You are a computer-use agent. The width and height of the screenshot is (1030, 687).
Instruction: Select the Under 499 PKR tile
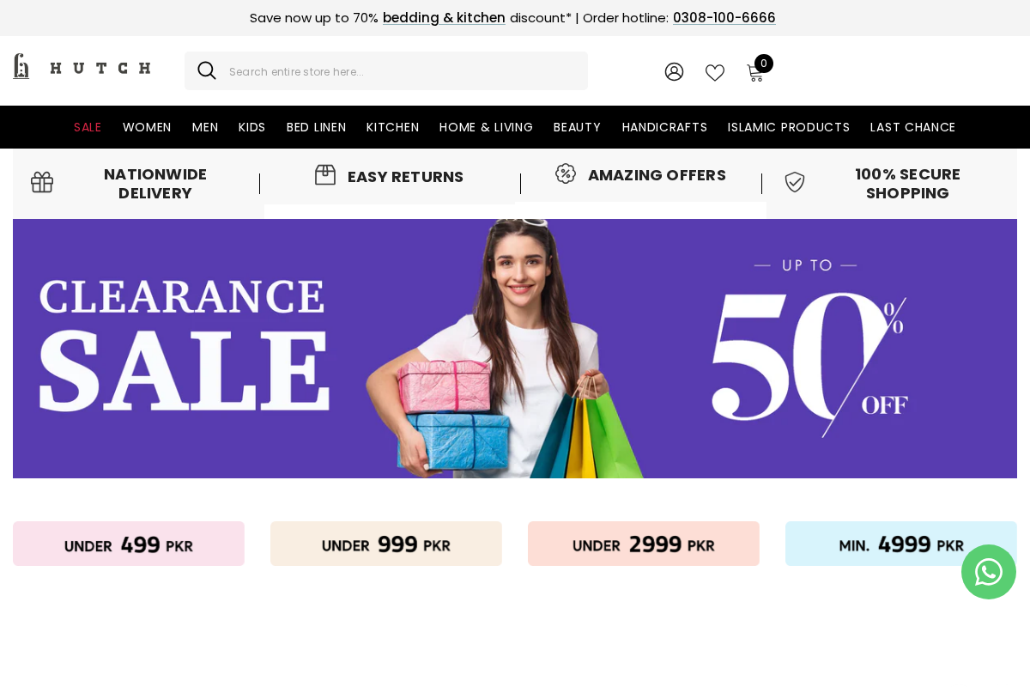tap(129, 544)
